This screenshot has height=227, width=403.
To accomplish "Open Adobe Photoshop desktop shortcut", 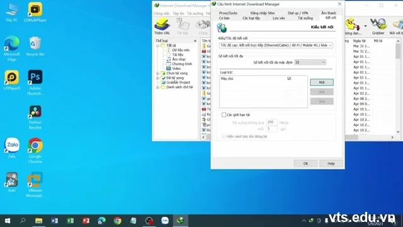I will click(x=35, y=83).
